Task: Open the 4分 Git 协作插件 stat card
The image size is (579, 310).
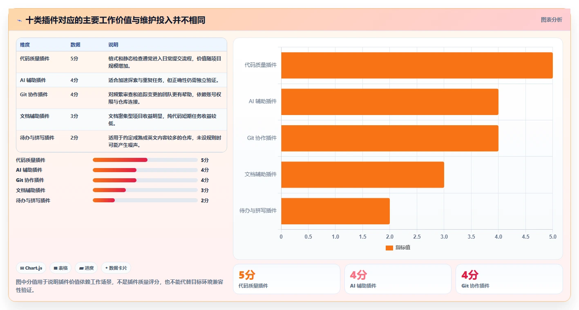Action: point(509,279)
